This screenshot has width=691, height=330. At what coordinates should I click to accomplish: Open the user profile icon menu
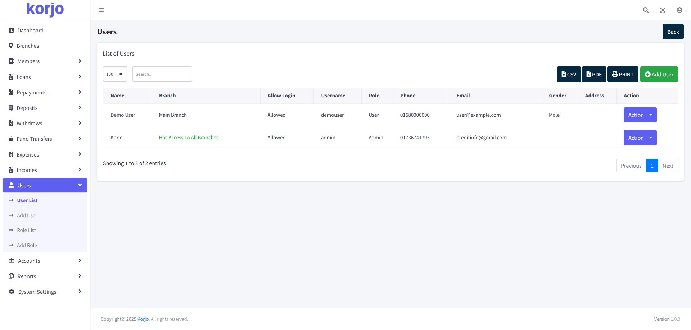pos(679,10)
